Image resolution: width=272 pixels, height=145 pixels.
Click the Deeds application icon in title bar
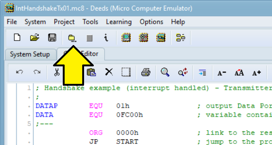pos(9,8)
